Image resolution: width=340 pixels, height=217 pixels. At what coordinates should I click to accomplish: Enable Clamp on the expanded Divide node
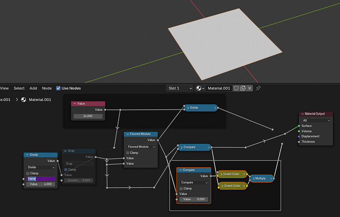pyautogui.click(x=28, y=173)
